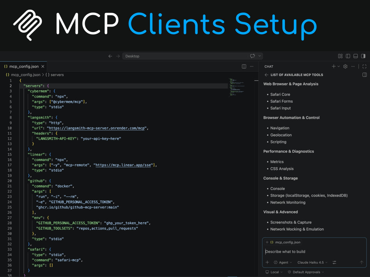Open the editor More Actions menu
This screenshot has height=277, width=370.
pos(252,66)
